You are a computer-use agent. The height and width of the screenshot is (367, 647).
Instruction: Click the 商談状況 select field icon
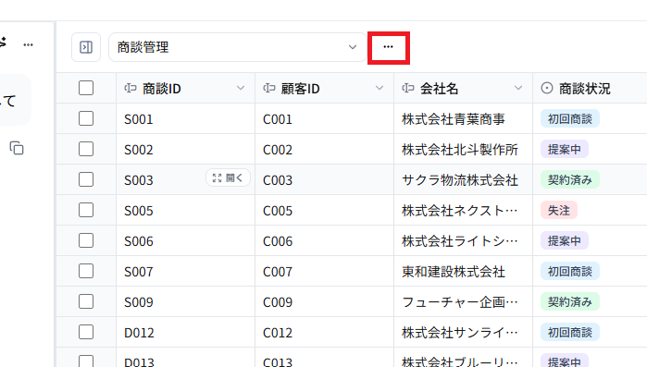tap(547, 88)
